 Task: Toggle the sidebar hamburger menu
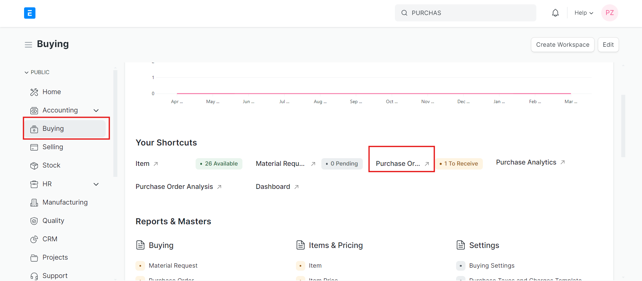tap(28, 45)
